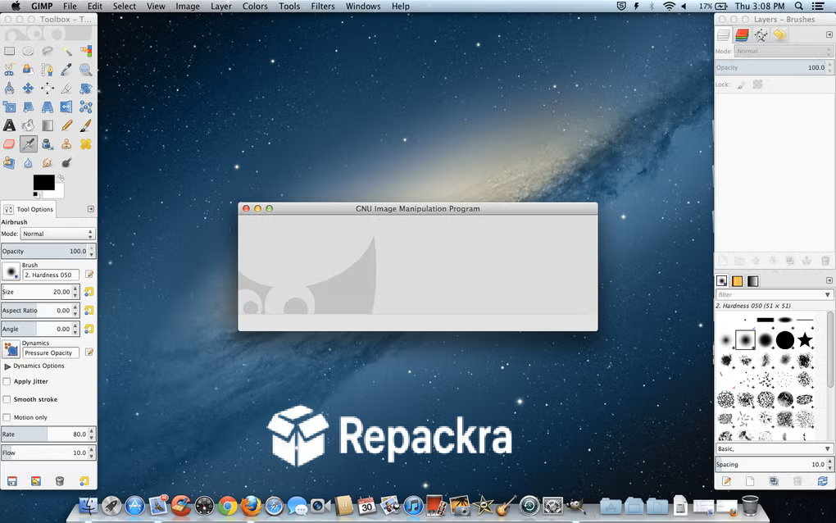Select the Rectangle Select tool
The width and height of the screenshot is (836, 523).
[10, 51]
